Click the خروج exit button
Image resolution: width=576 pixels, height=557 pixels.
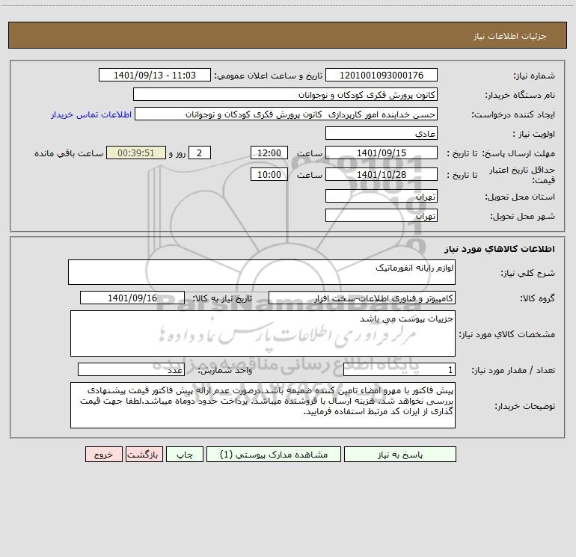(103, 454)
